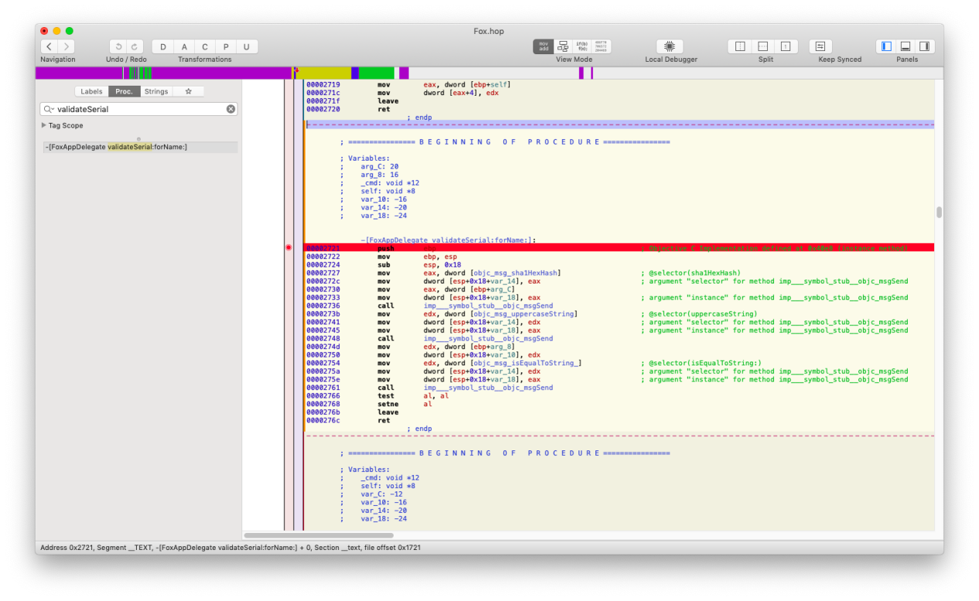Toggle the bottom panel visibility
979x601 pixels.
906,46
